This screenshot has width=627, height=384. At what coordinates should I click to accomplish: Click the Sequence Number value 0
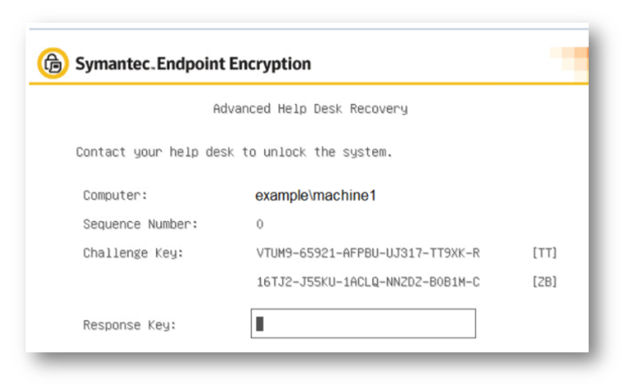(260, 224)
